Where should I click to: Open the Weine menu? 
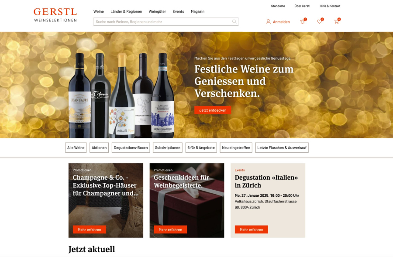[99, 11]
